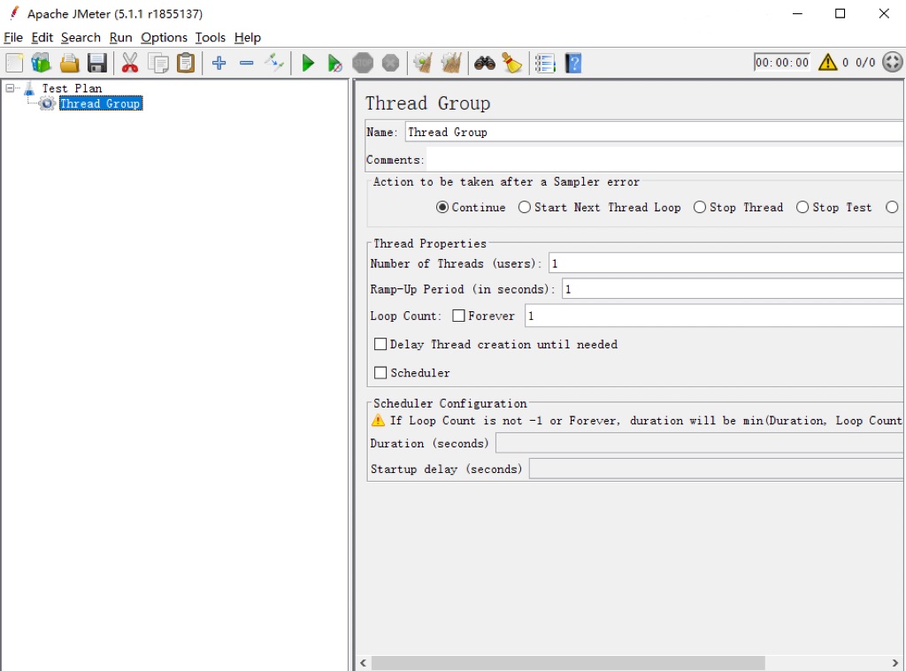Collapse all with the minus icon
The height and width of the screenshot is (671, 906).
(x=247, y=63)
